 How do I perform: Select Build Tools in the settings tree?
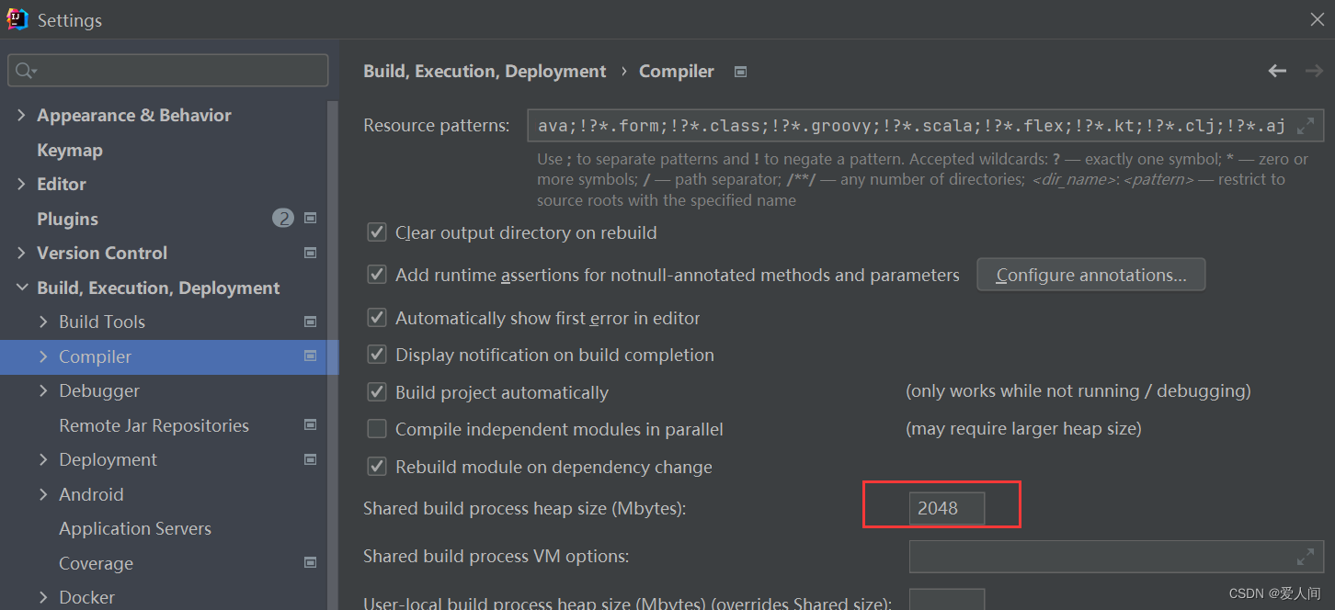(x=102, y=322)
